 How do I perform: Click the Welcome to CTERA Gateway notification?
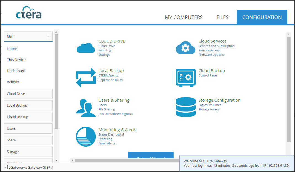[236, 163]
